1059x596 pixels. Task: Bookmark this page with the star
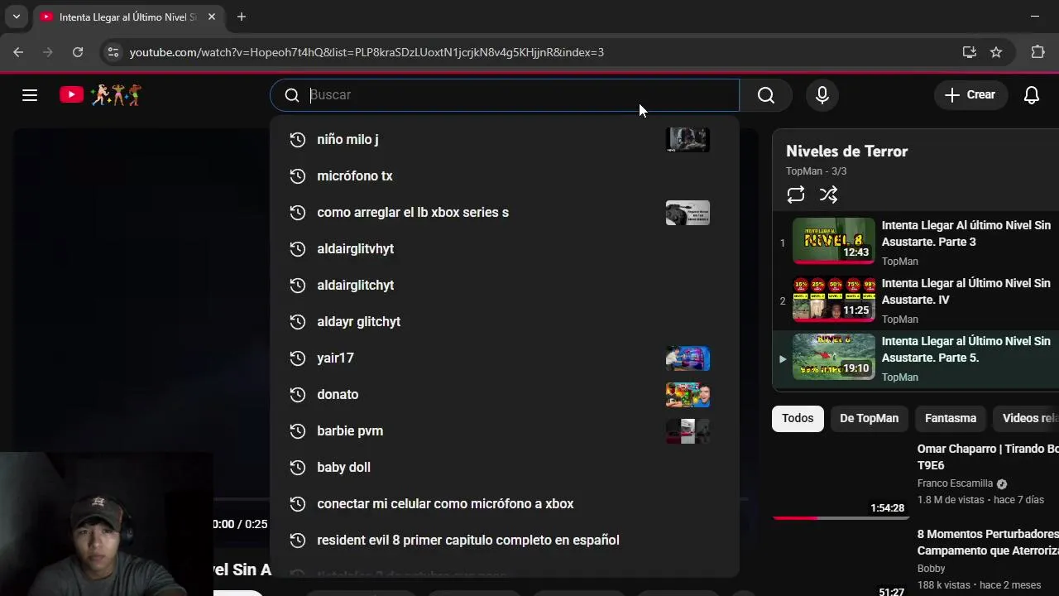pos(996,52)
